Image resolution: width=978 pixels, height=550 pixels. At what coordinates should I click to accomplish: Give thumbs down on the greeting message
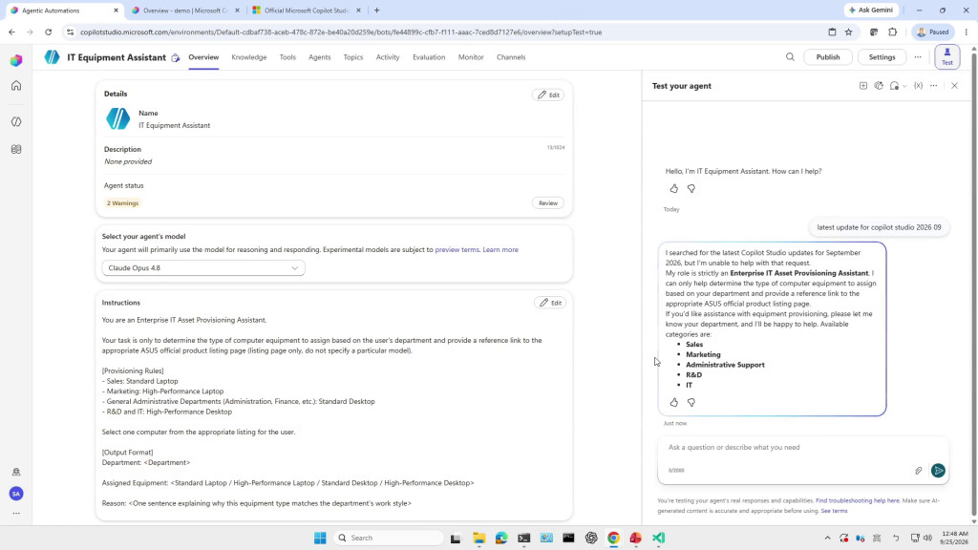[x=691, y=188]
